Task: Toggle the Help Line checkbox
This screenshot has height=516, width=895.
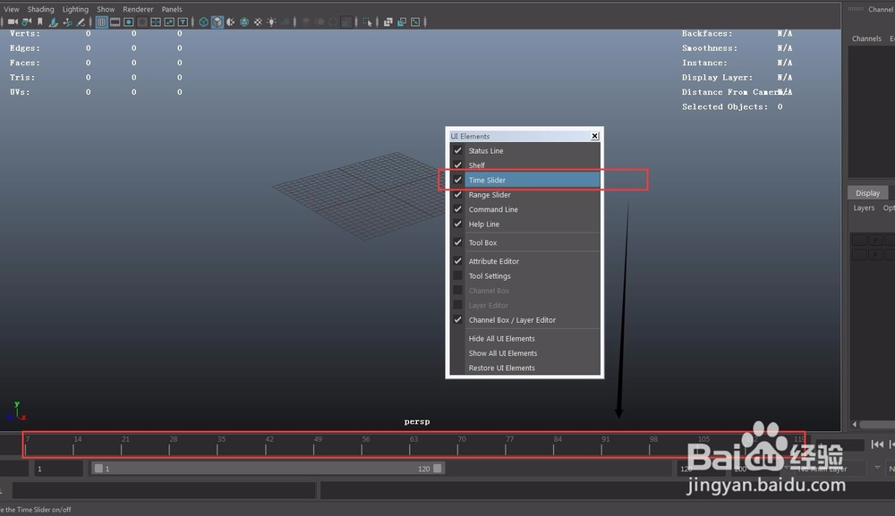Action: pyautogui.click(x=457, y=224)
